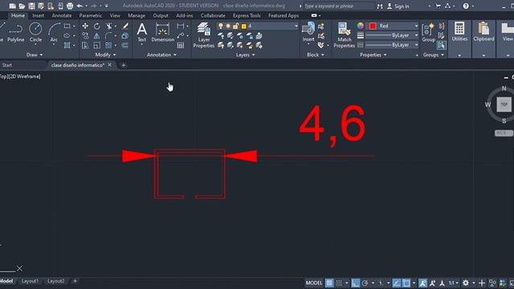Viewport: 514px width, 289px height.
Task: Open the Utilities calculator panel
Action: 459,32
